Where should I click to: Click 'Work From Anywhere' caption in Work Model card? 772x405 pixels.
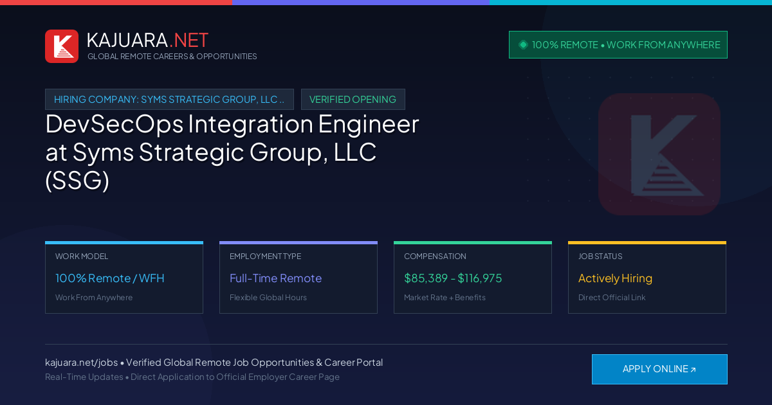(94, 298)
